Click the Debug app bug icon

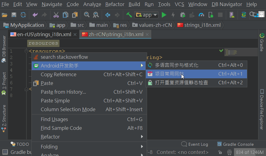pyautogui.click(x=183, y=15)
